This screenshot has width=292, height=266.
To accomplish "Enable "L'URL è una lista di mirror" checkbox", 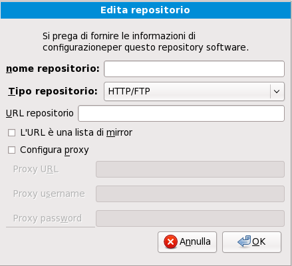I will coord(12,133).
